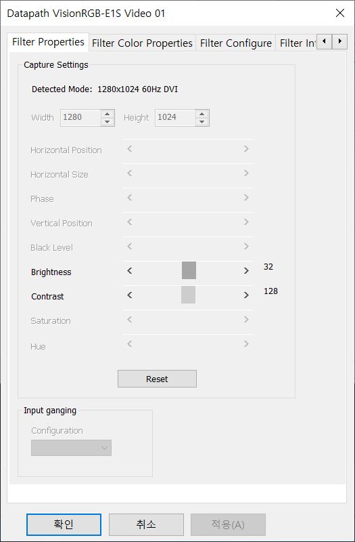Click Black Level left arrow
The width and height of the screenshot is (355, 542).
tap(130, 247)
